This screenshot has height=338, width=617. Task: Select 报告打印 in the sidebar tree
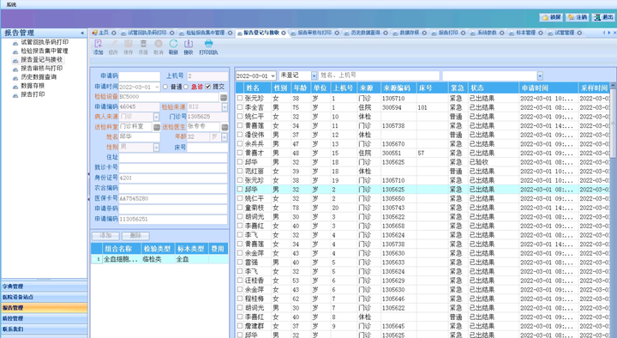coord(33,94)
